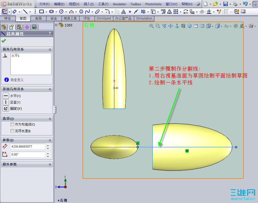Open the 文件(F) menu
Image resolution: width=258 pixels, height=203 pixels.
coord(44,4)
